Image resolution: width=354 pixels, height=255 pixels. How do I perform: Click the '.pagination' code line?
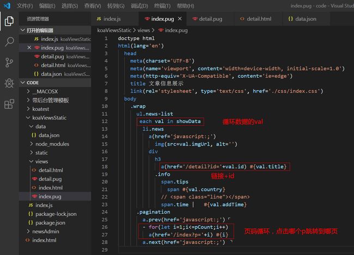point(153,212)
